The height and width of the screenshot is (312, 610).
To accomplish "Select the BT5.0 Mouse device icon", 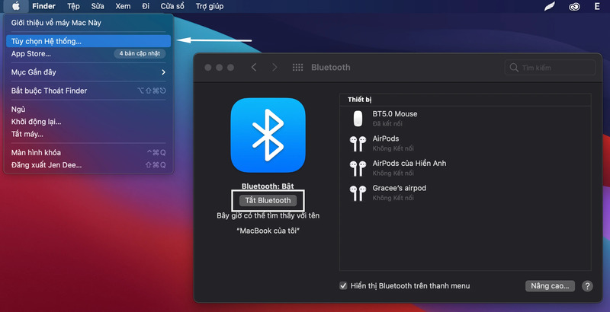I will click(x=358, y=119).
